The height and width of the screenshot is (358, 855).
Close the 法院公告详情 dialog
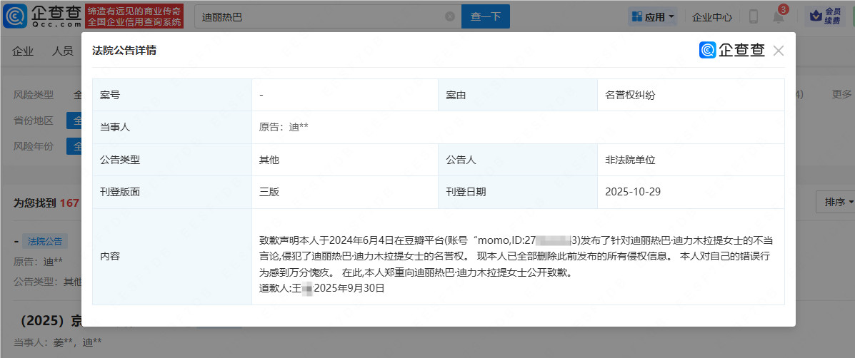pyautogui.click(x=779, y=51)
